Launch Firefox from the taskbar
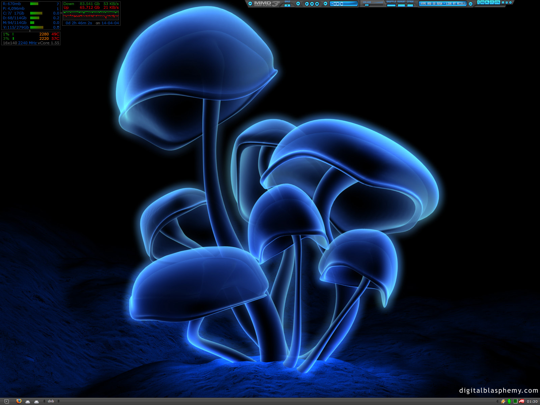540x405 pixels. [x=19, y=401]
